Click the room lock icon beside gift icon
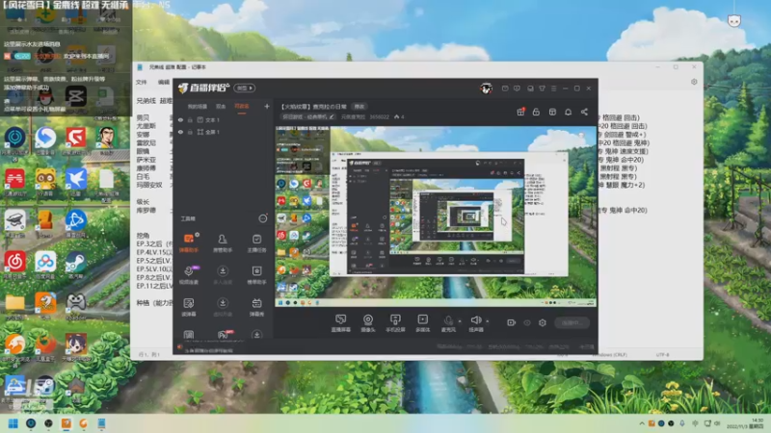The image size is (771, 433). (537, 112)
